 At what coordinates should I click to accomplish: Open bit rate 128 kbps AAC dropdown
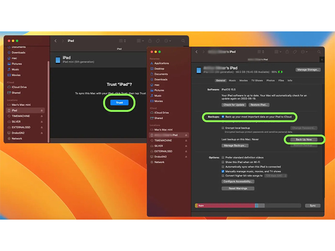click(276, 176)
